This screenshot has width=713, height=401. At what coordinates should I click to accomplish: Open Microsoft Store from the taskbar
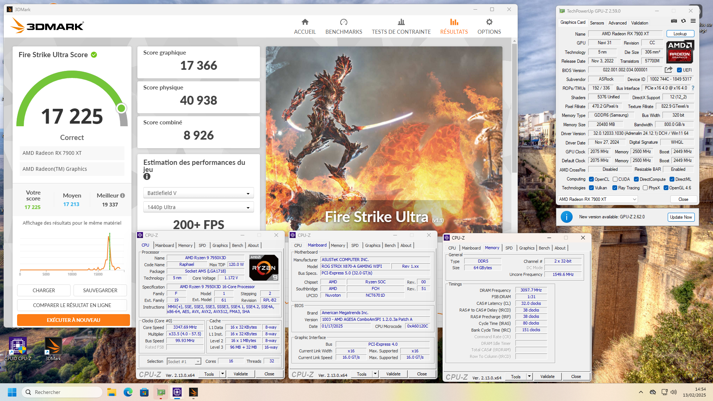tap(144, 392)
